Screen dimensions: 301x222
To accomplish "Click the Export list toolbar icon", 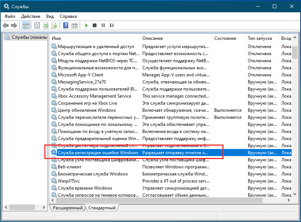I will [x=54, y=26].
